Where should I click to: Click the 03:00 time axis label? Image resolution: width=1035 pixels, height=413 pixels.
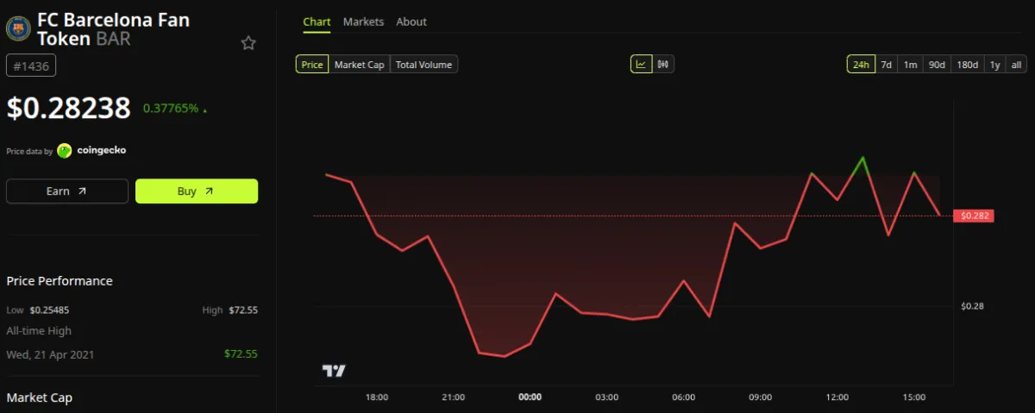tap(606, 397)
